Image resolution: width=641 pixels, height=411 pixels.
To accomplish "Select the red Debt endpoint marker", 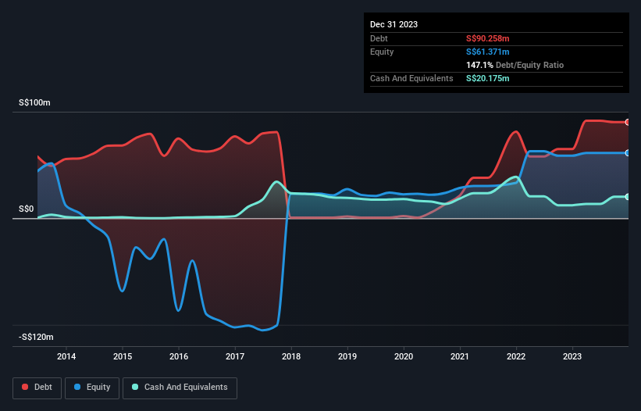I will (628, 122).
